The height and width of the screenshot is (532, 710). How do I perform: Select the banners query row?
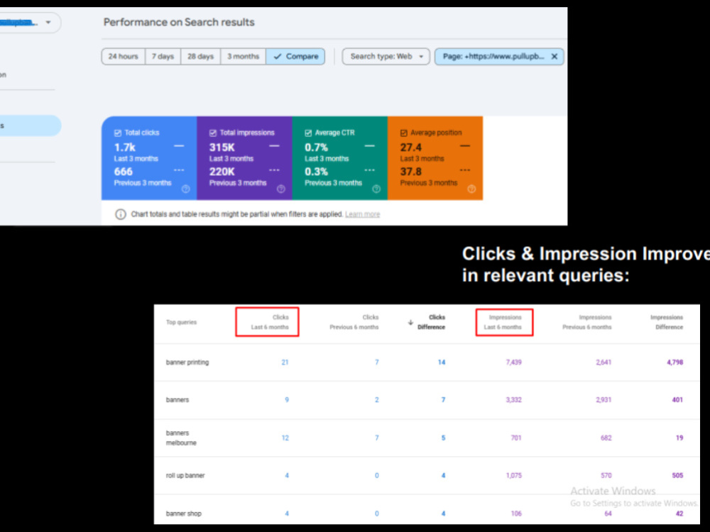(427, 400)
